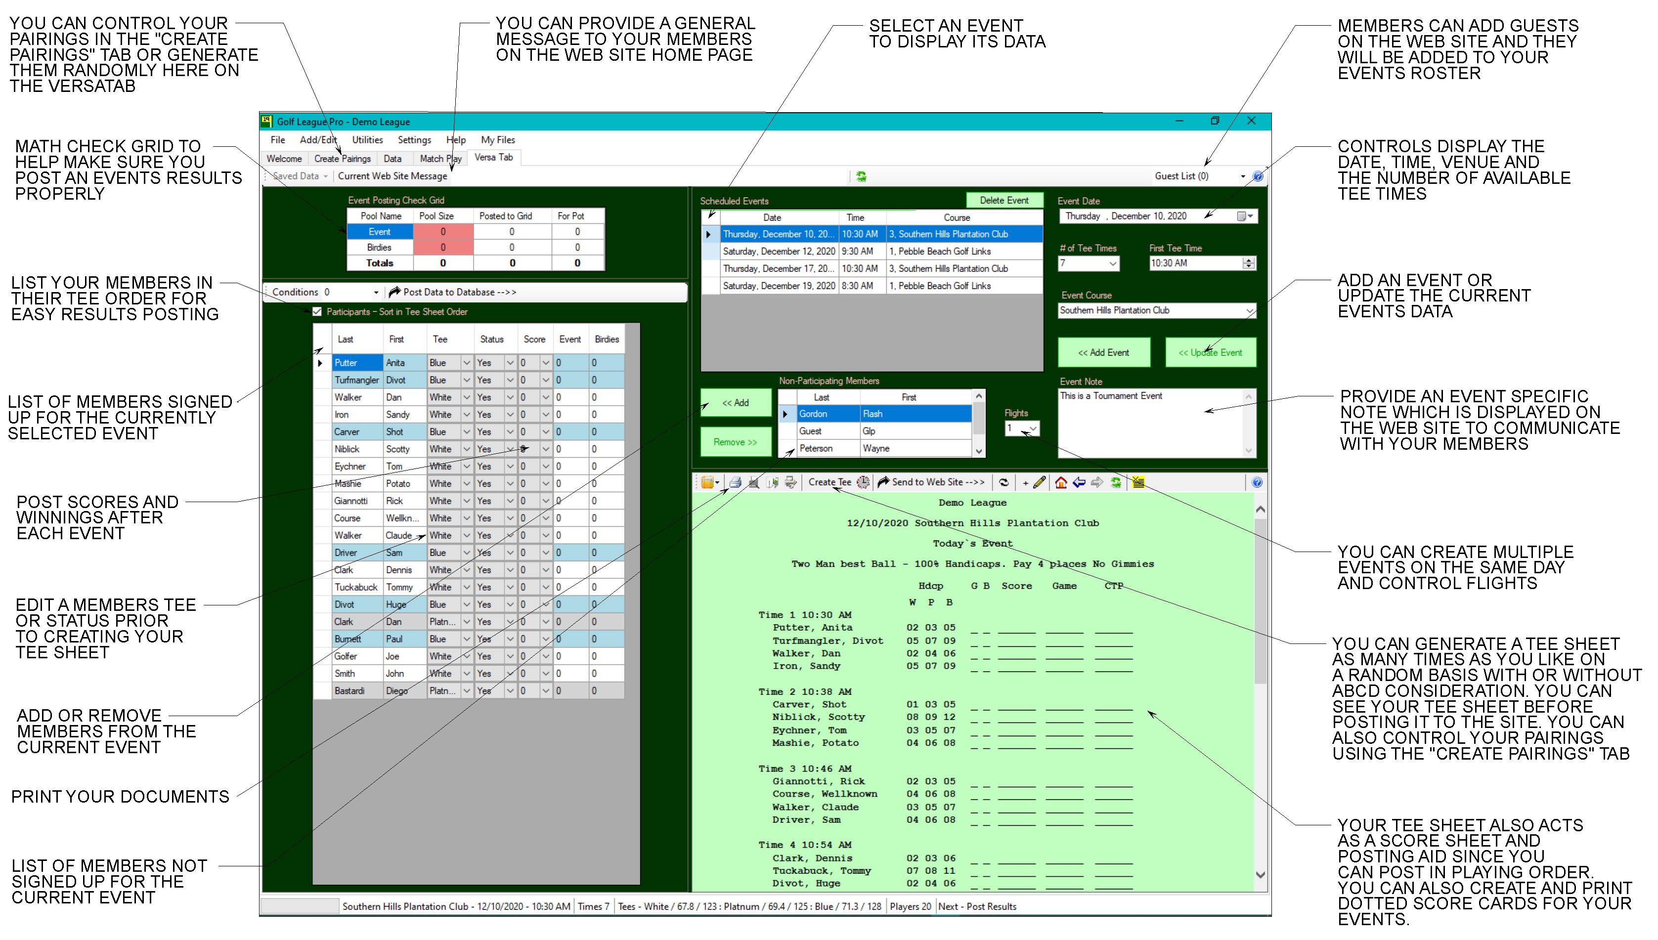
Task: Switch to the Create Pairings tab
Action: coord(342,159)
